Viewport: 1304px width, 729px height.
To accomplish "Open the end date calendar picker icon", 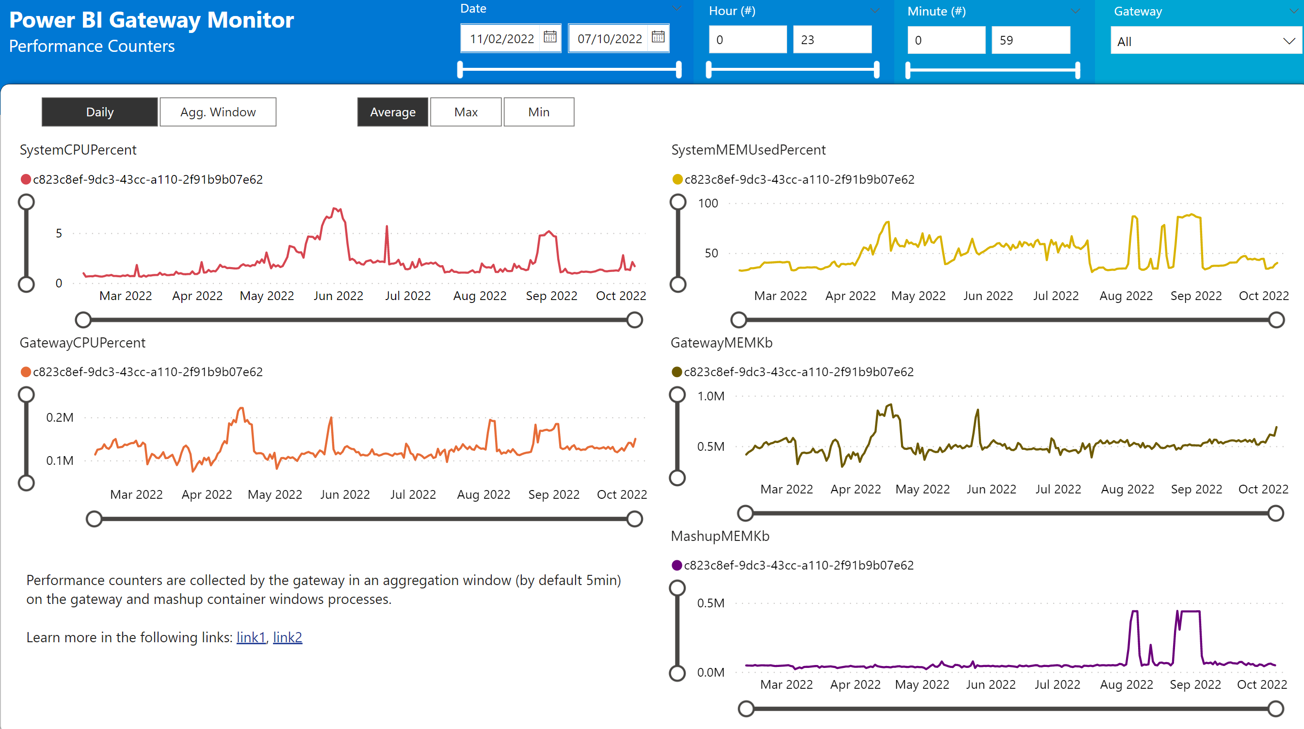I will [658, 37].
